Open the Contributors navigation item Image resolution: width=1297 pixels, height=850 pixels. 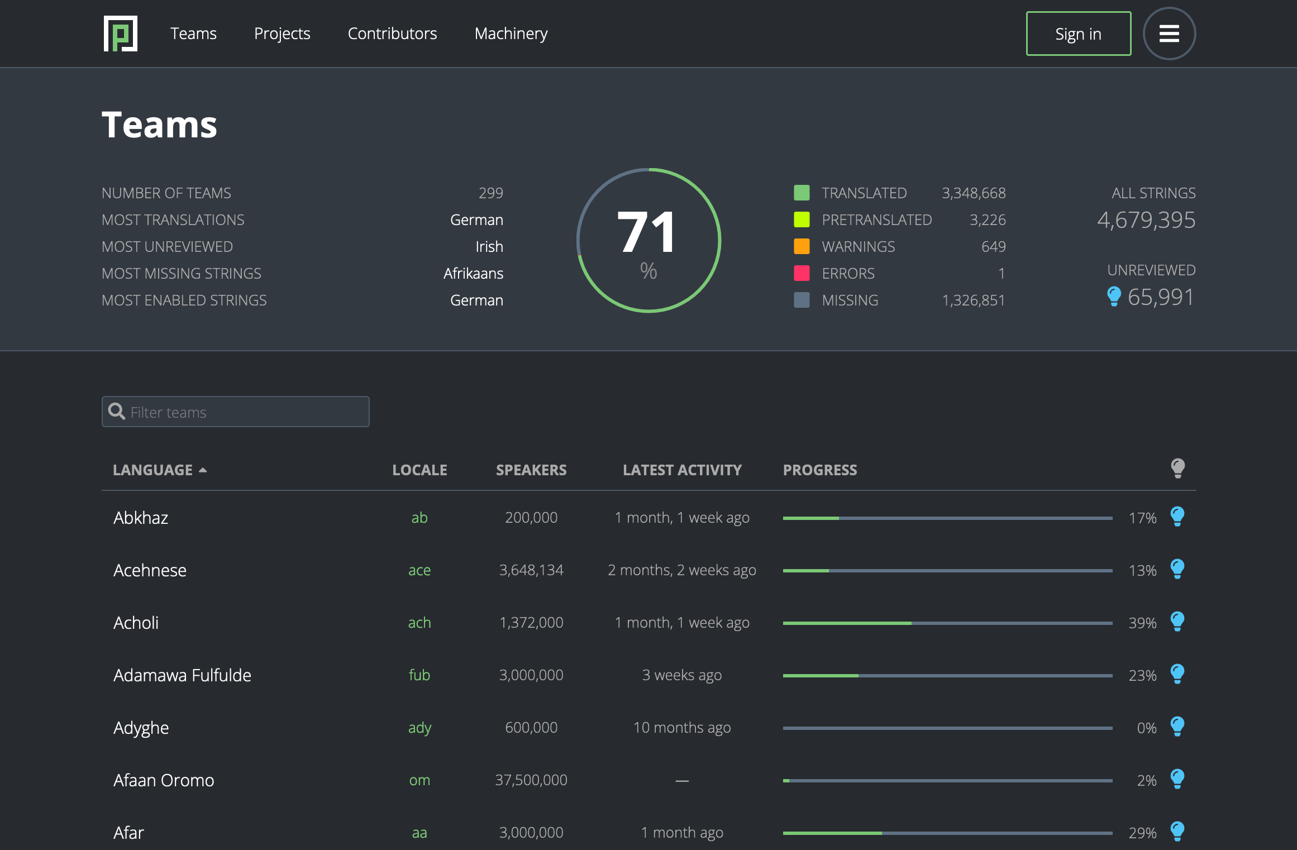point(392,34)
